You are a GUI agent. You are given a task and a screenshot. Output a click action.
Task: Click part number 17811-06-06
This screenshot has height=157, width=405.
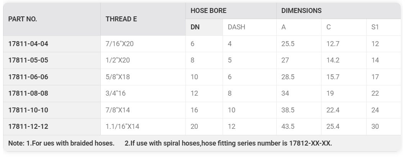[x=28, y=77]
